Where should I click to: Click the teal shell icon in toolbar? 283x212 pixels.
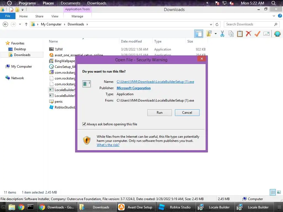coord(277,34)
